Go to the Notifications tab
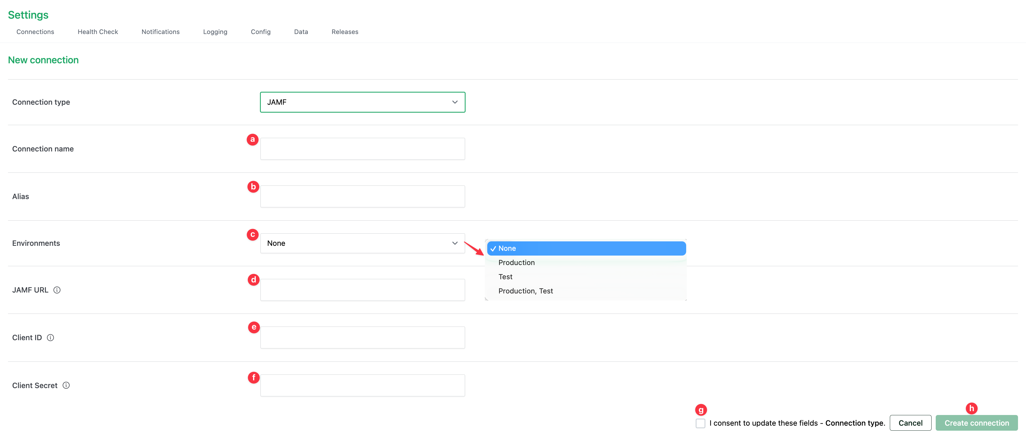The width and height of the screenshot is (1026, 436). tap(160, 32)
